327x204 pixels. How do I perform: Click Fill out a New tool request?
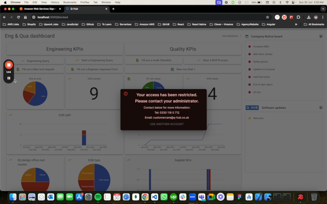click(35, 69)
